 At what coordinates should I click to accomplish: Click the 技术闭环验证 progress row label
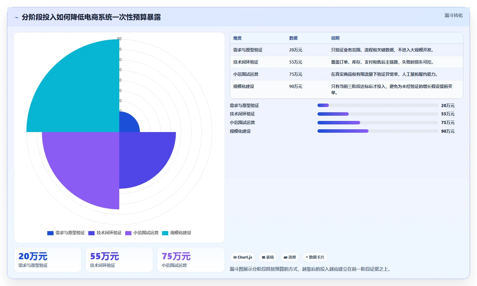tap(242, 114)
